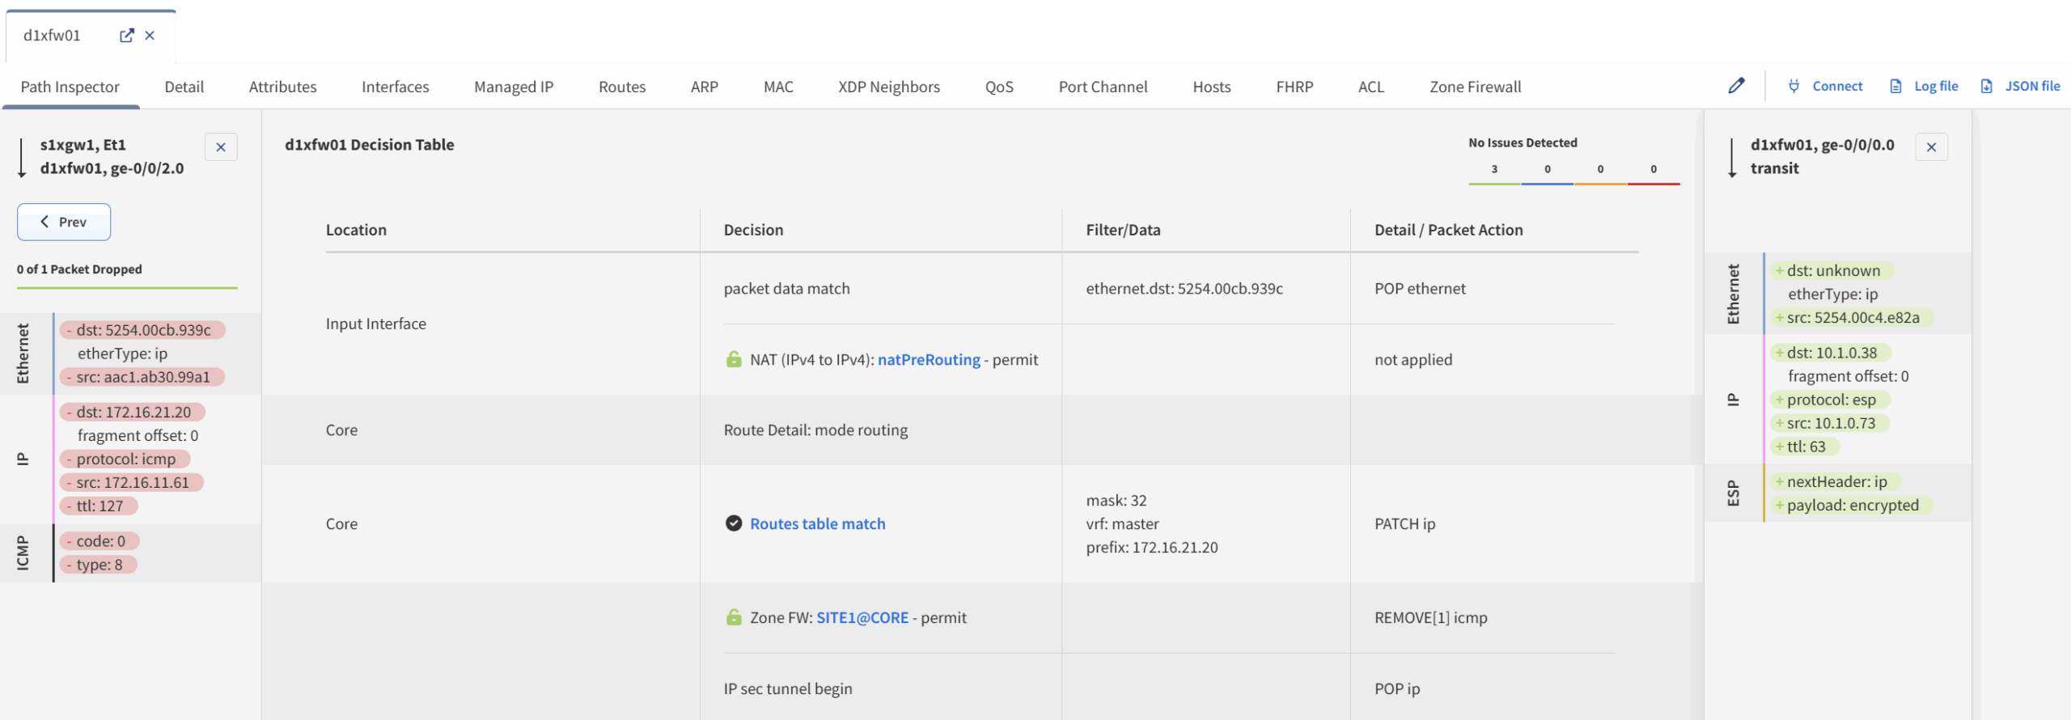This screenshot has width=2071, height=720.
Task: Click checkmark icon next to Routes table match
Action: point(734,523)
